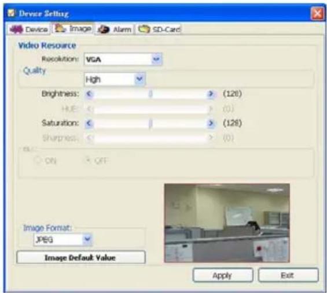327x293 pixels.
Task: Apply the image settings
Action: coord(223,275)
